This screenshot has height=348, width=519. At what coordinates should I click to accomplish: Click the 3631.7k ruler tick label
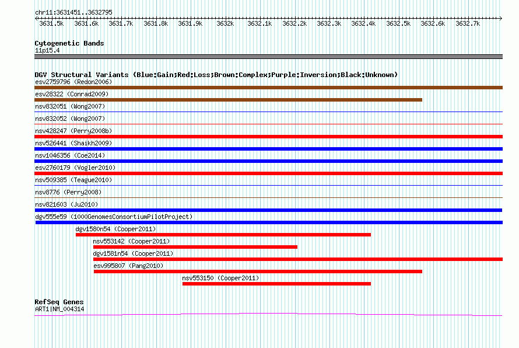(x=121, y=23)
